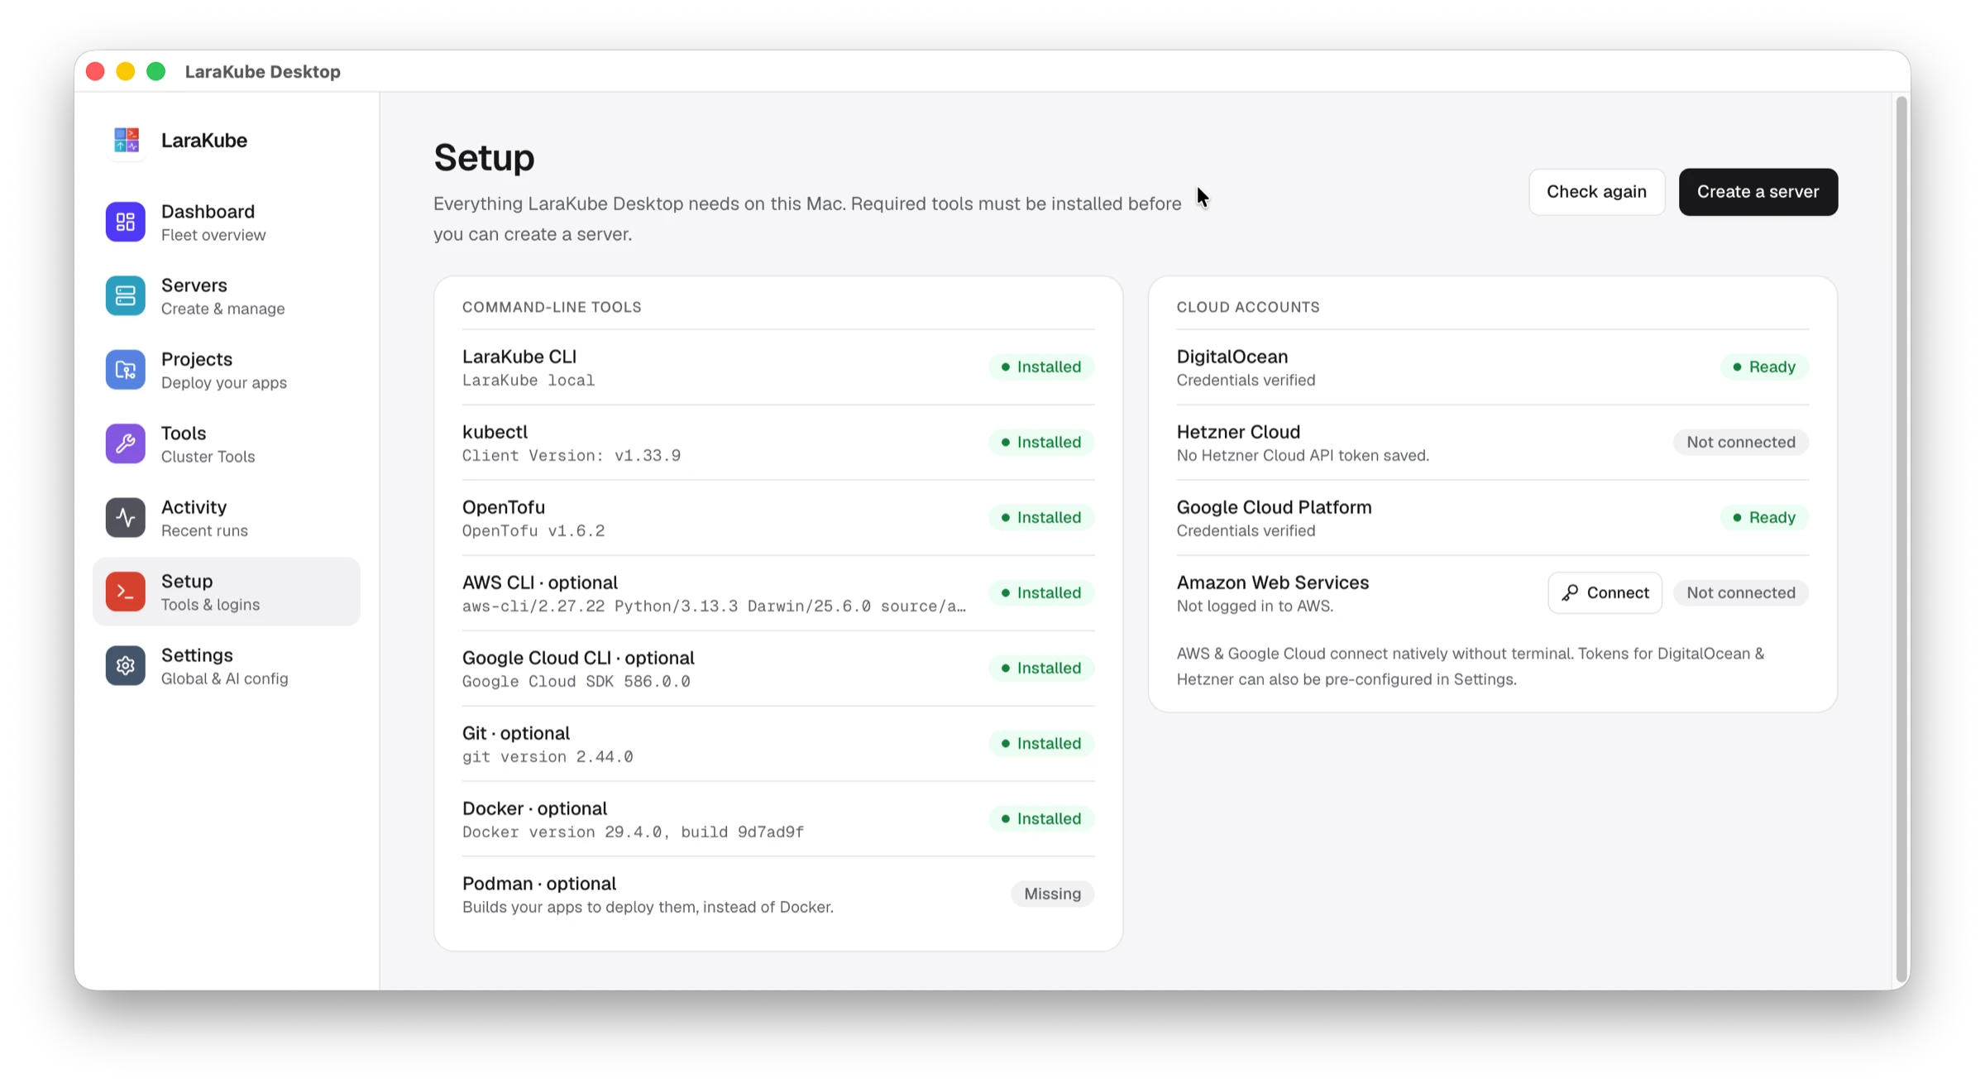Go to Servers Create & manage

pyautogui.click(x=227, y=295)
